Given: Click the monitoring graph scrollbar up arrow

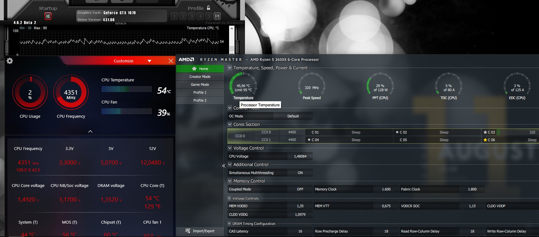Looking at the screenshot, I should (232, 29).
